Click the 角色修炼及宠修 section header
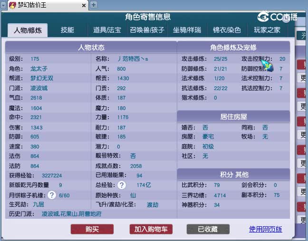The width and height of the screenshot is (308, 241). pyautogui.click(x=233, y=47)
